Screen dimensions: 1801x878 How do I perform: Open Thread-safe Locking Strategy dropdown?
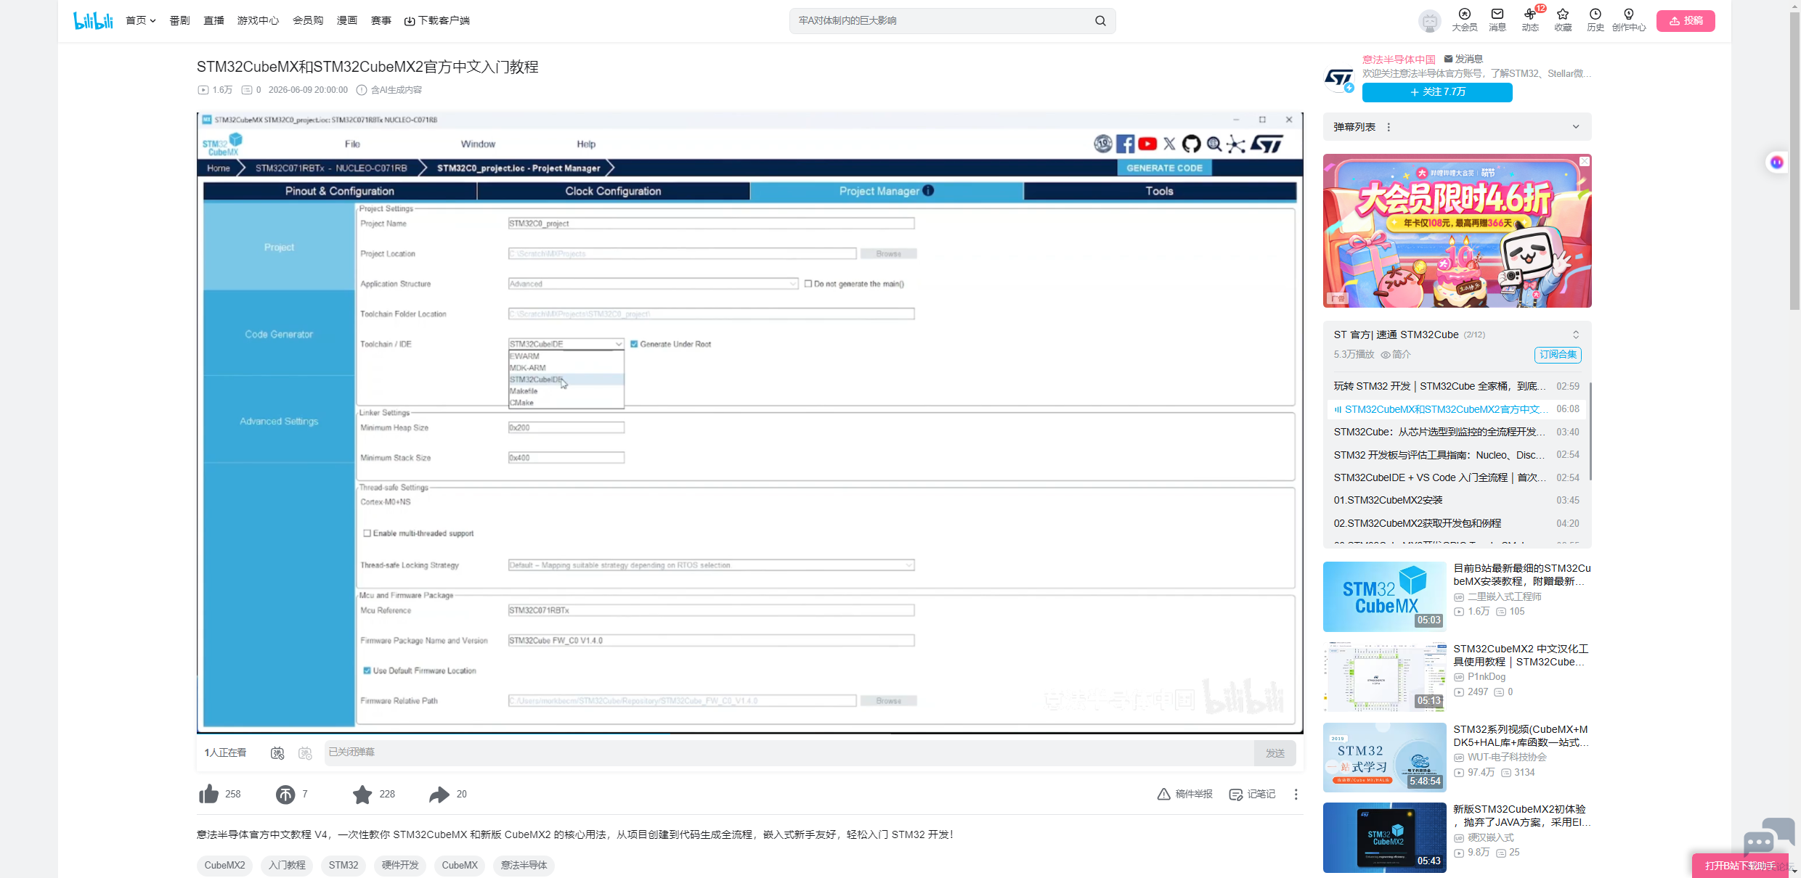pyautogui.click(x=711, y=565)
